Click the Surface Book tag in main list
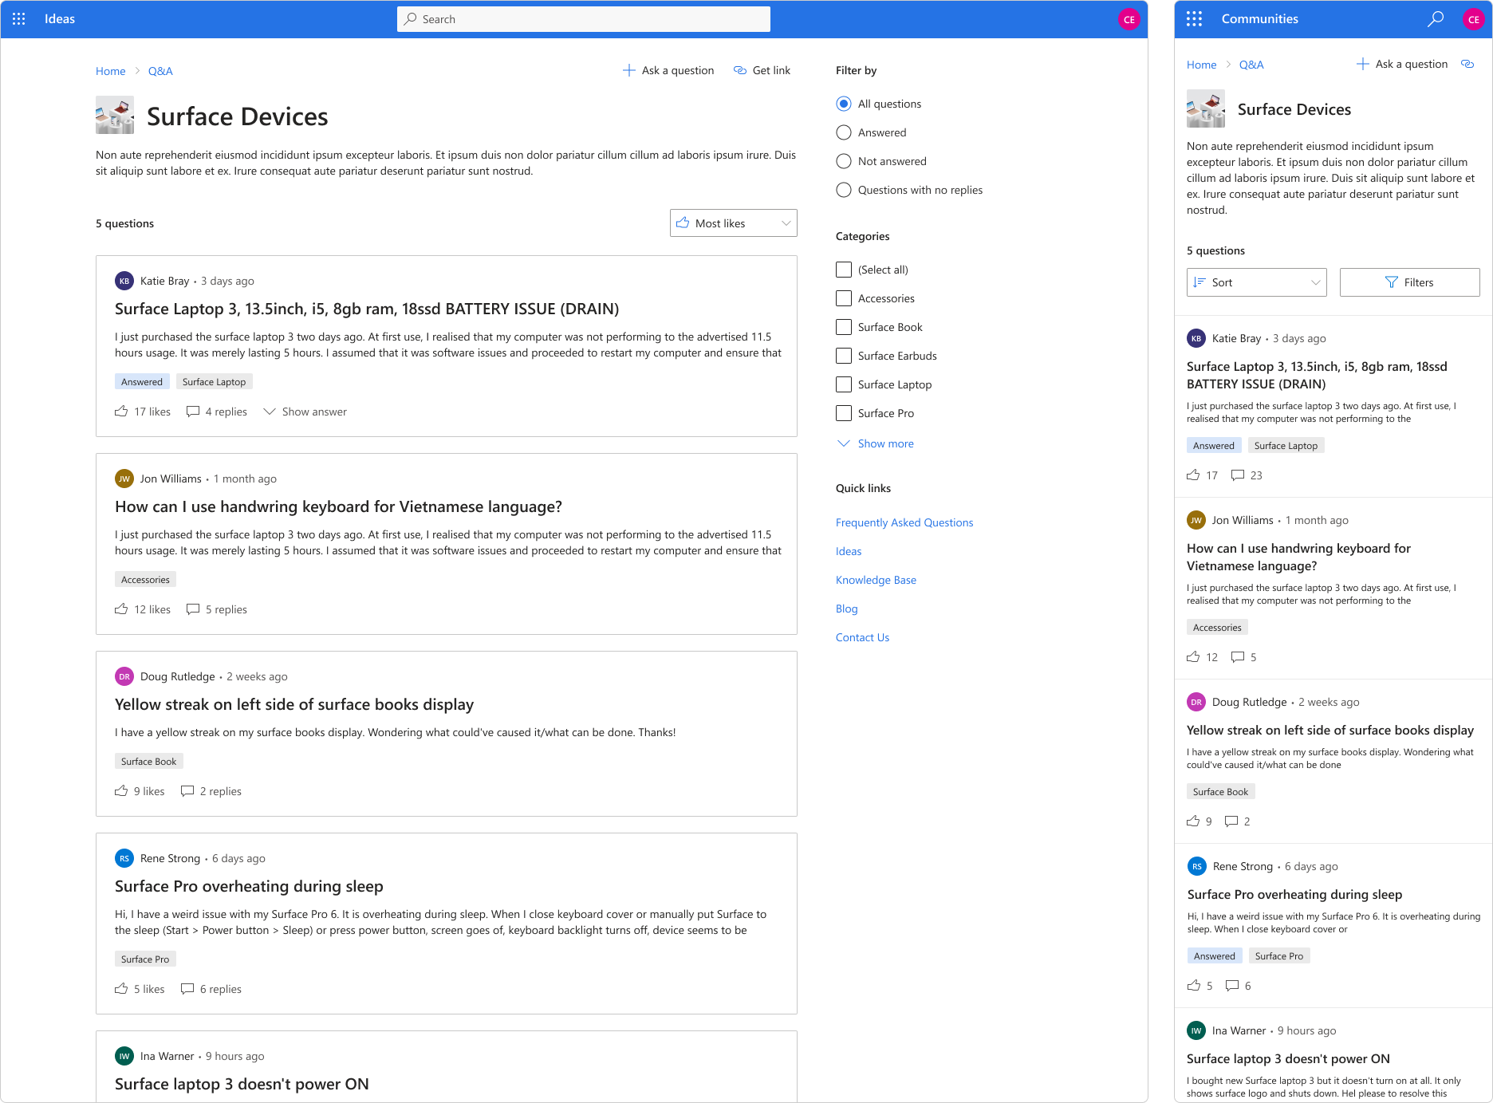 (149, 762)
